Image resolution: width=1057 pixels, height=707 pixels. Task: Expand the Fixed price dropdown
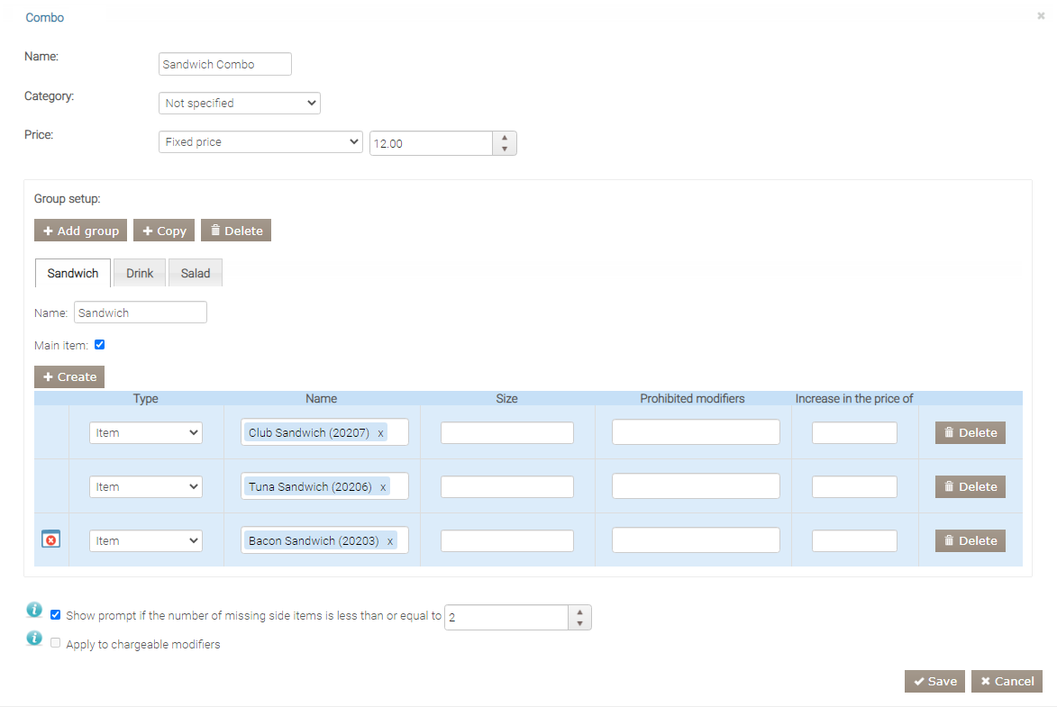(260, 142)
